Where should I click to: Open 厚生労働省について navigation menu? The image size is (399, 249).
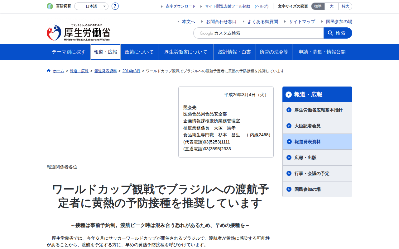tap(186, 52)
